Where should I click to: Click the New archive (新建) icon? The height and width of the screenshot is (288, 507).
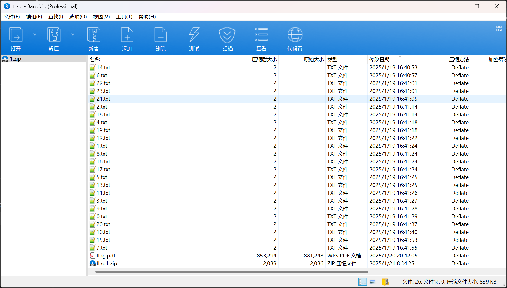click(93, 35)
